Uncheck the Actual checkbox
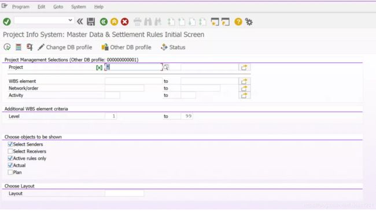376x211 pixels. 10,165
